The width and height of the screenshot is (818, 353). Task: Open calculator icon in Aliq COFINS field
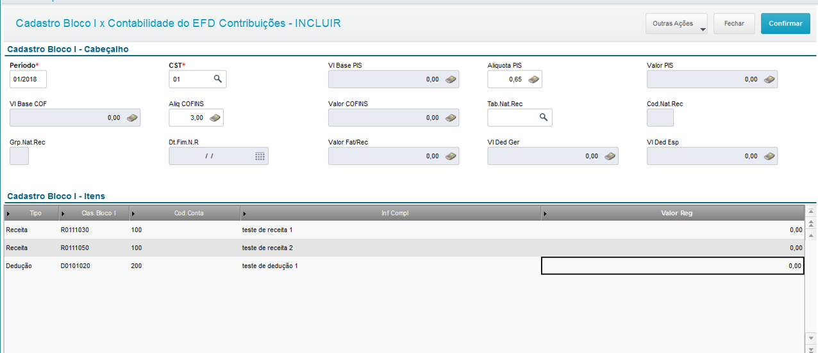coord(215,118)
